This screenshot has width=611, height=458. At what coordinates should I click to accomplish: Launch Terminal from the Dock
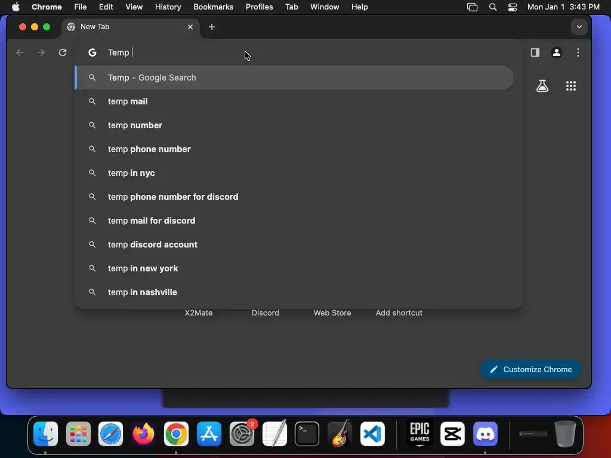[x=307, y=434]
